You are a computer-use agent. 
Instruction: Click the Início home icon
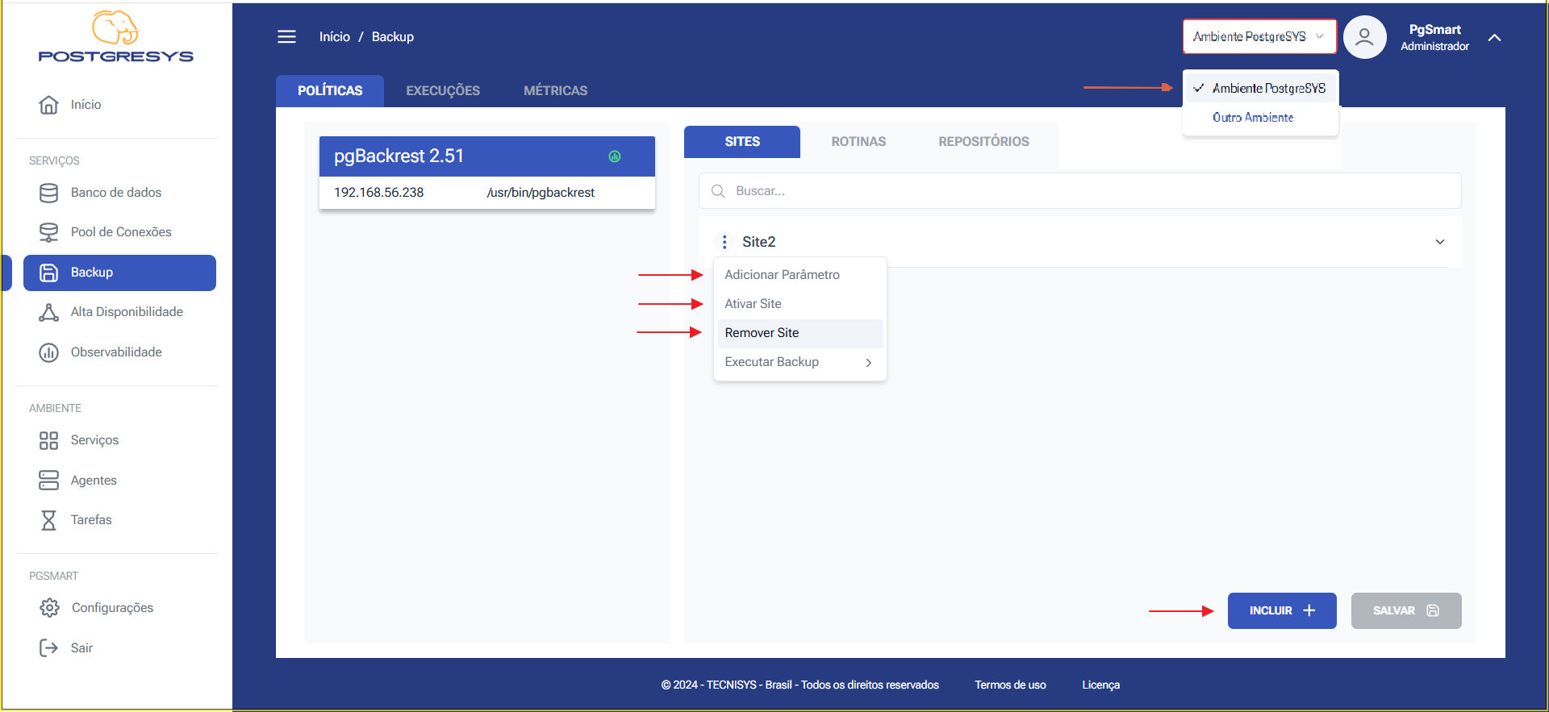pos(49,105)
